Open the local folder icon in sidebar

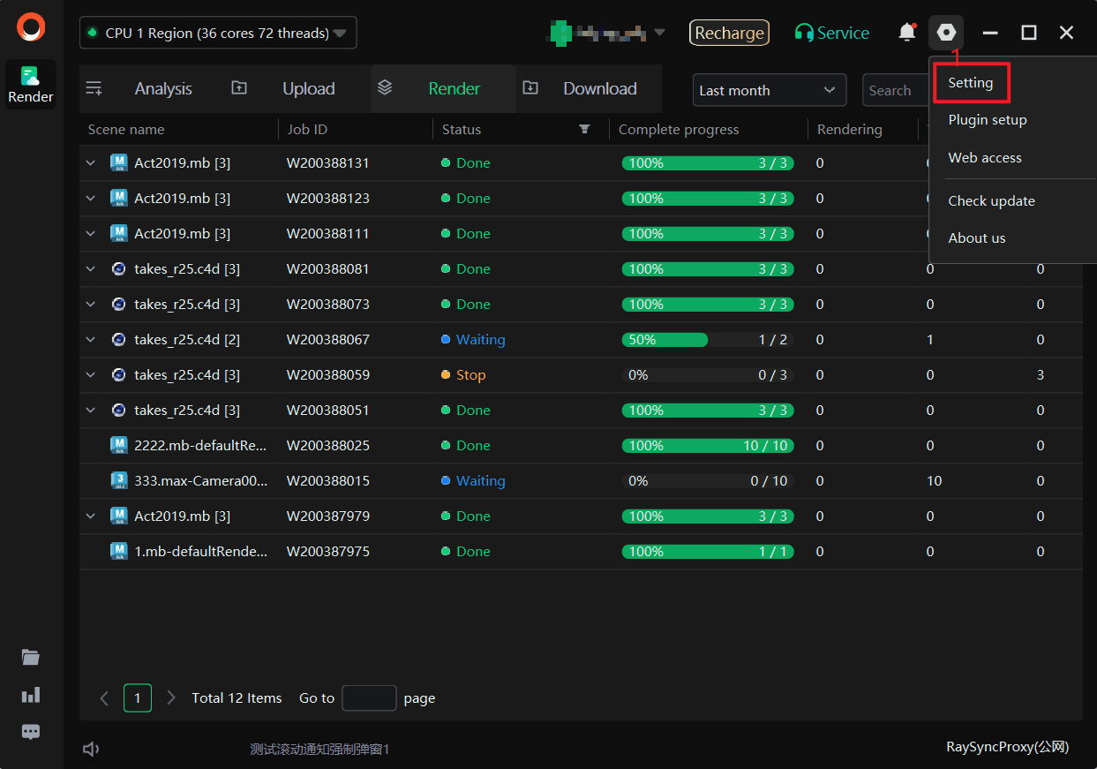(x=31, y=657)
